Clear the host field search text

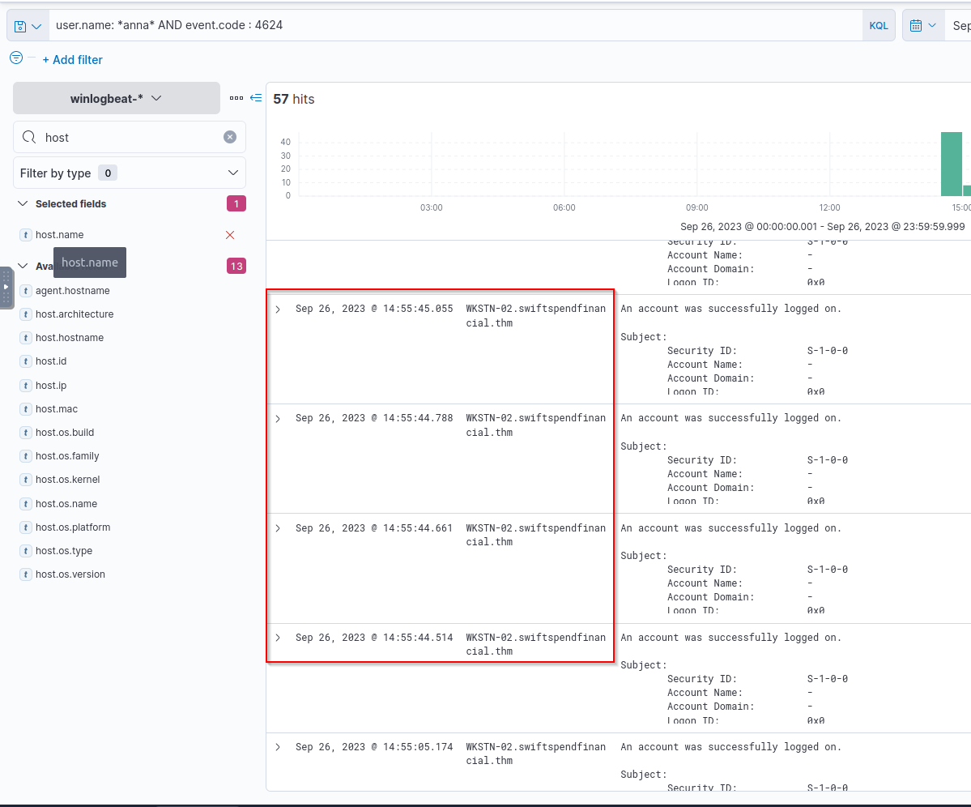click(x=230, y=138)
